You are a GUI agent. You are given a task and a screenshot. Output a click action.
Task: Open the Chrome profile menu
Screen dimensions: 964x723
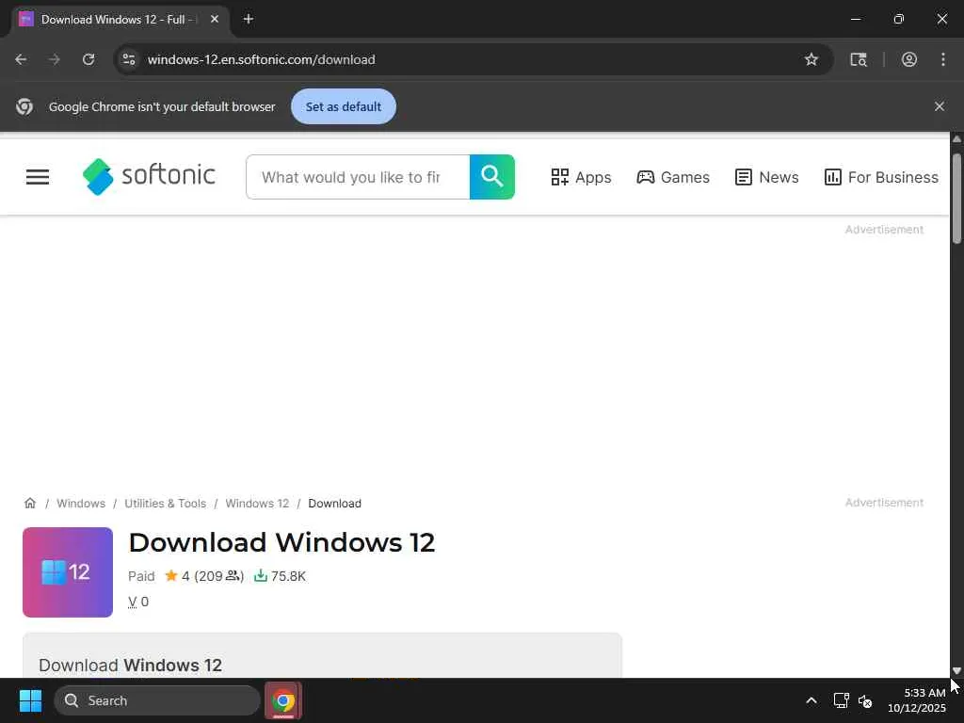point(909,59)
